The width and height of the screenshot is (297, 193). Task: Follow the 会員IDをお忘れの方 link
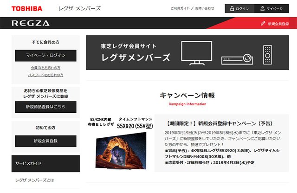(x=45, y=68)
